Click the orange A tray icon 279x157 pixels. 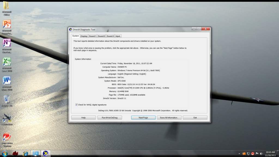pyautogui.click(x=244, y=154)
